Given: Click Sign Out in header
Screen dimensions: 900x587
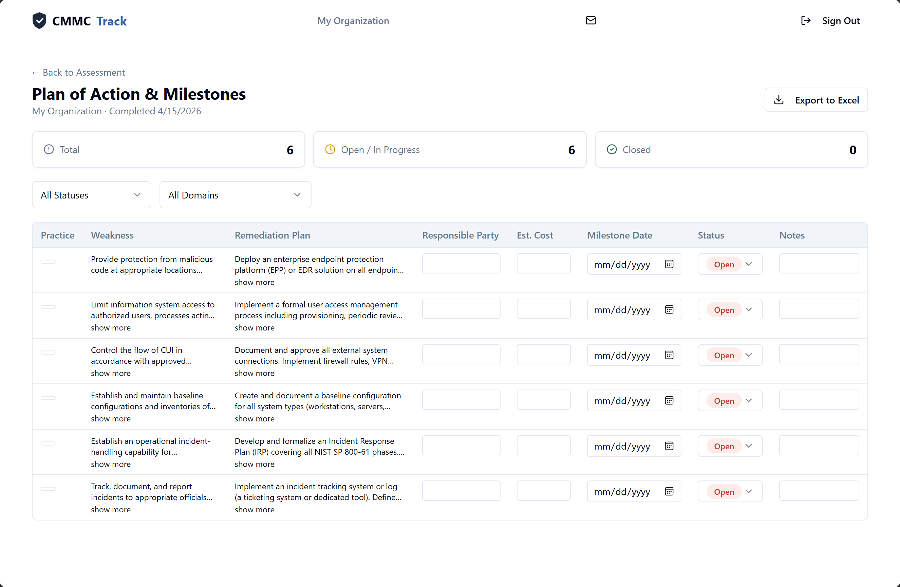Looking at the screenshot, I should point(840,21).
